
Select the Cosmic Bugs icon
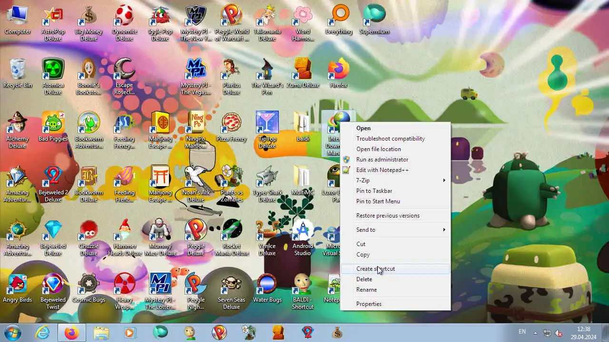point(89,288)
